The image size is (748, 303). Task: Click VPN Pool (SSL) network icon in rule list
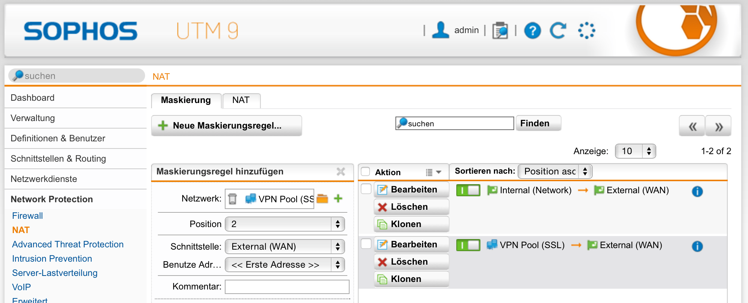[x=492, y=245]
